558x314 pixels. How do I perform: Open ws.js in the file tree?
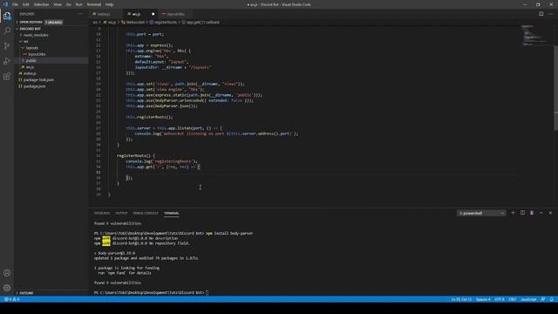[x=30, y=67]
